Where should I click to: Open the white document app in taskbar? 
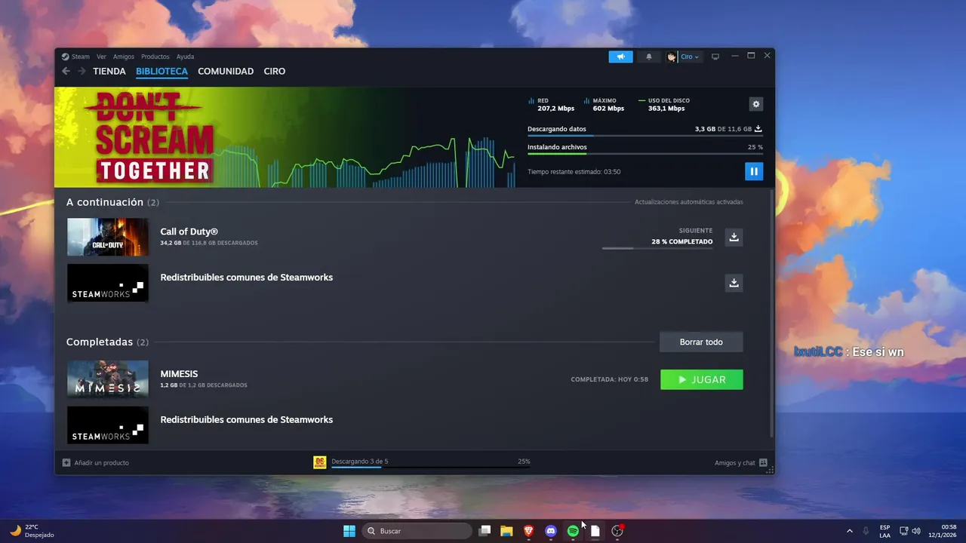pos(595,531)
